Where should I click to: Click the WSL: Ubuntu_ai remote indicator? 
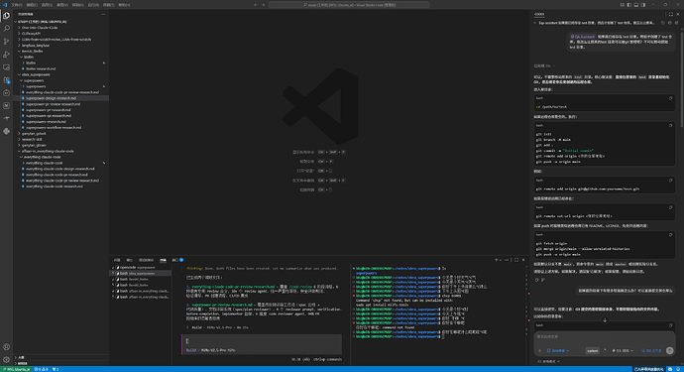coord(16,369)
